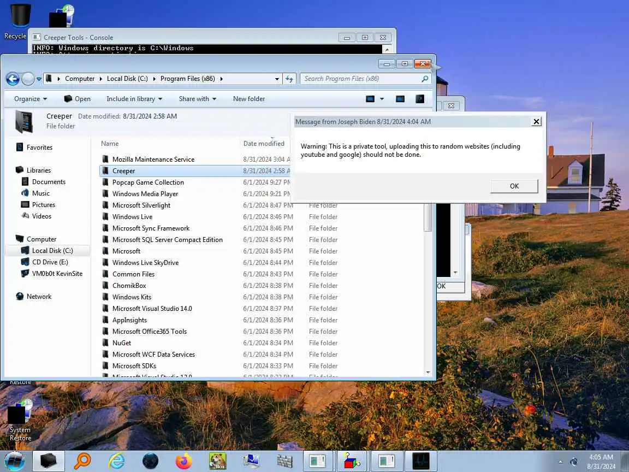The image size is (629, 472).
Task: Select Computer in the address breadcrumb
Action: 80,79
